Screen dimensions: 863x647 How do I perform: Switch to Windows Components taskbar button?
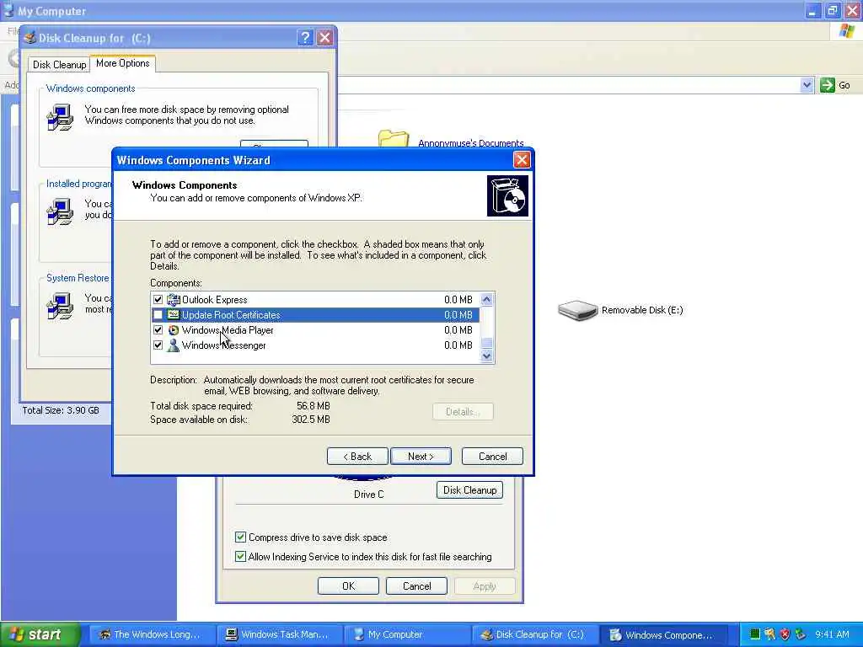click(662, 634)
